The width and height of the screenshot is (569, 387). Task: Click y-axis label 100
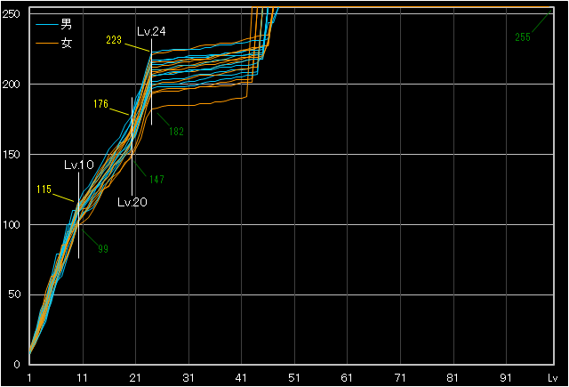point(11,225)
